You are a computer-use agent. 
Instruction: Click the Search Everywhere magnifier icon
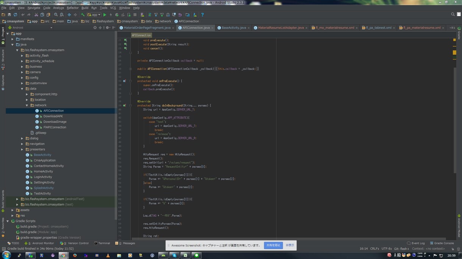[x=453, y=14]
